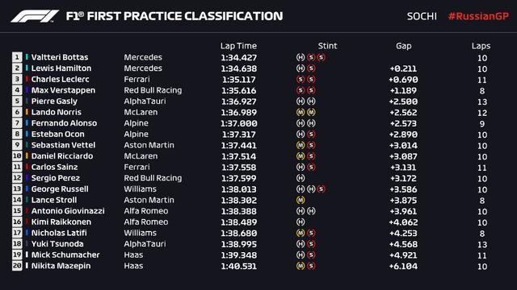Click the Laps column header
This screenshot has height=290, width=517.
tap(481, 46)
